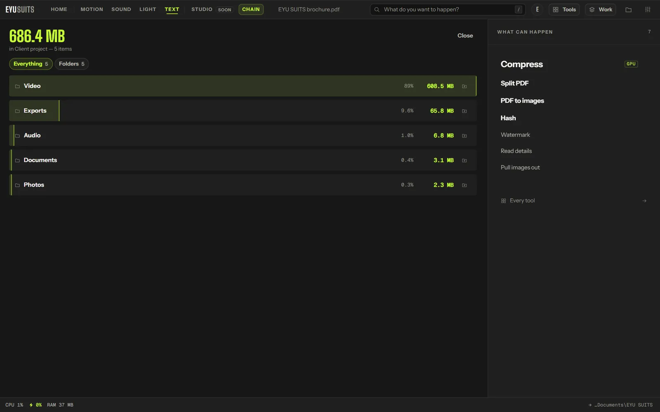
Task: Open the Work dropdown
Action: (x=601, y=9)
